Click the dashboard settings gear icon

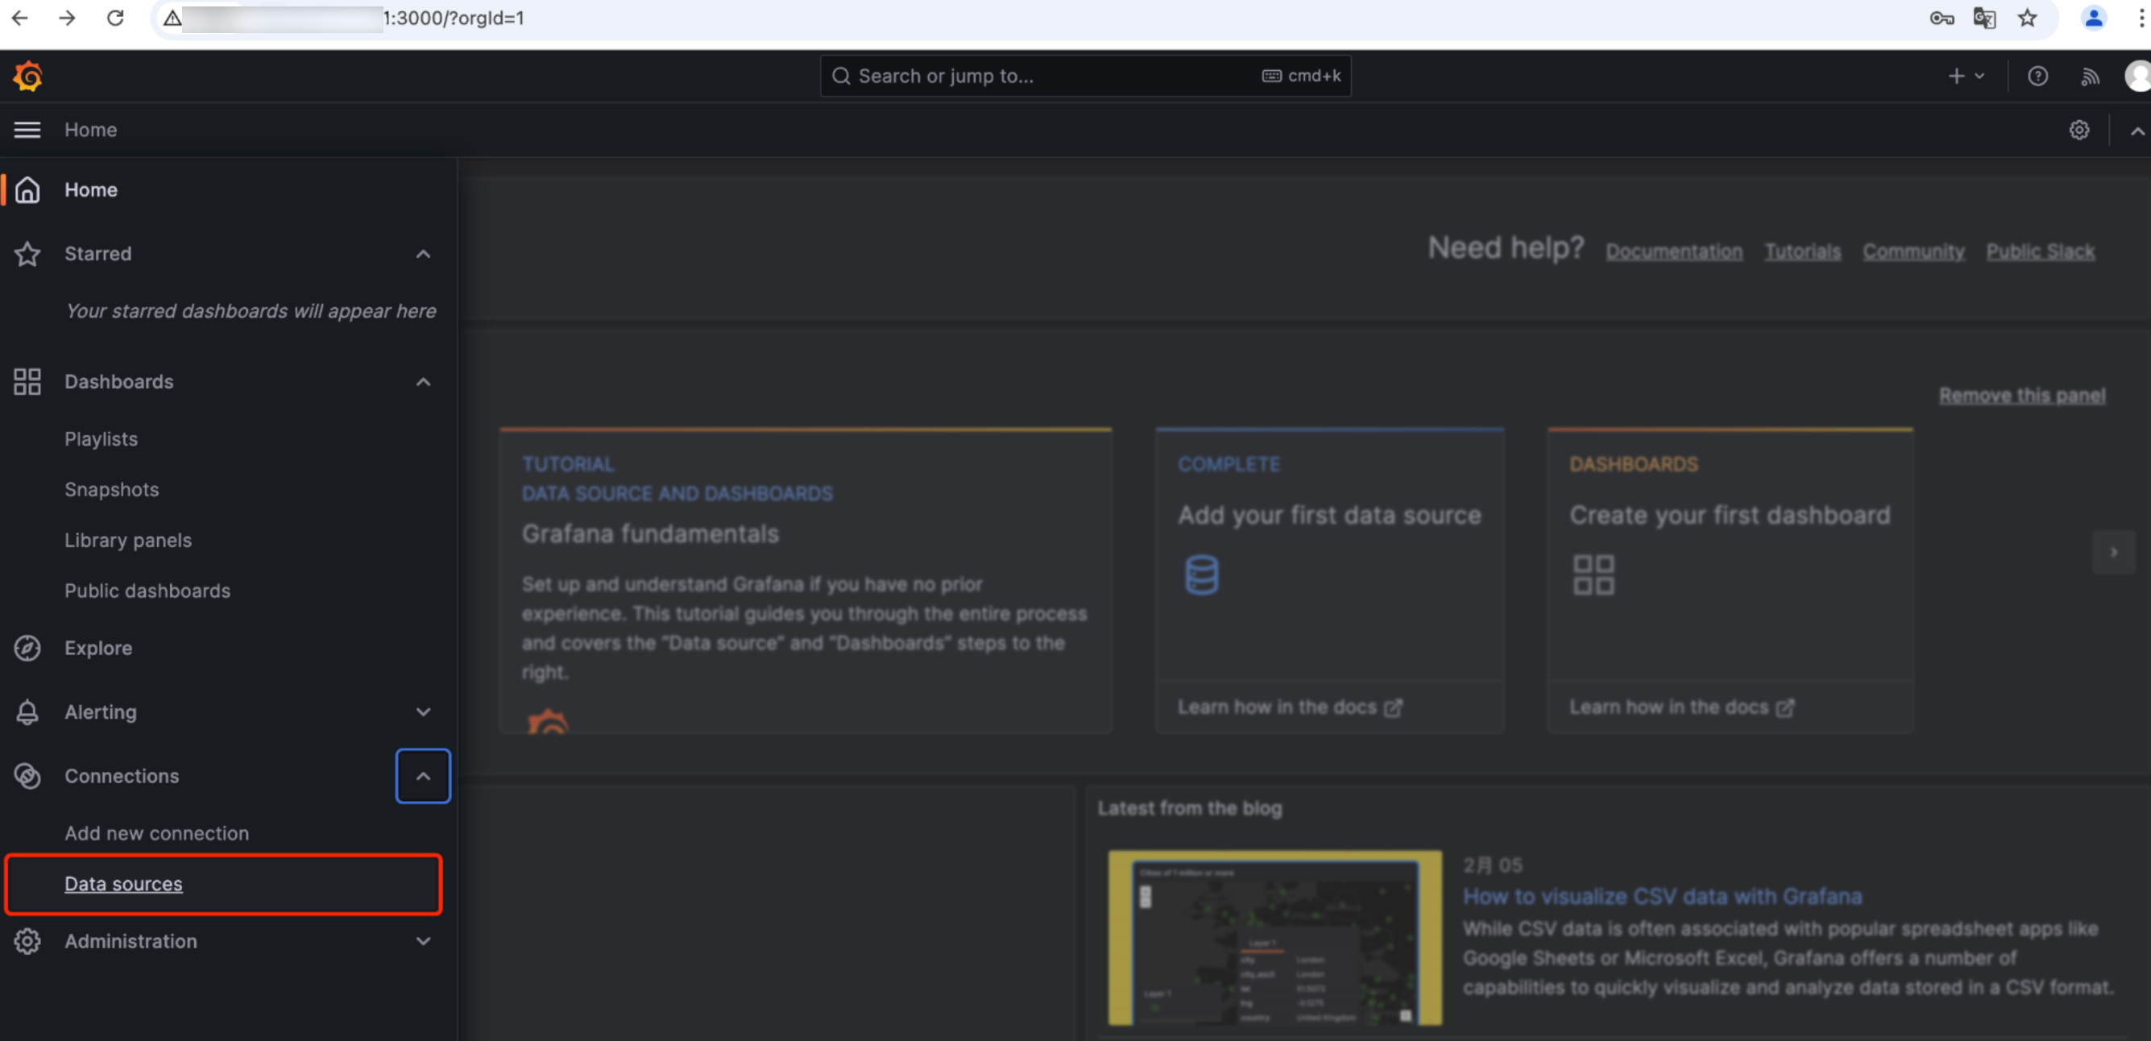click(2078, 130)
